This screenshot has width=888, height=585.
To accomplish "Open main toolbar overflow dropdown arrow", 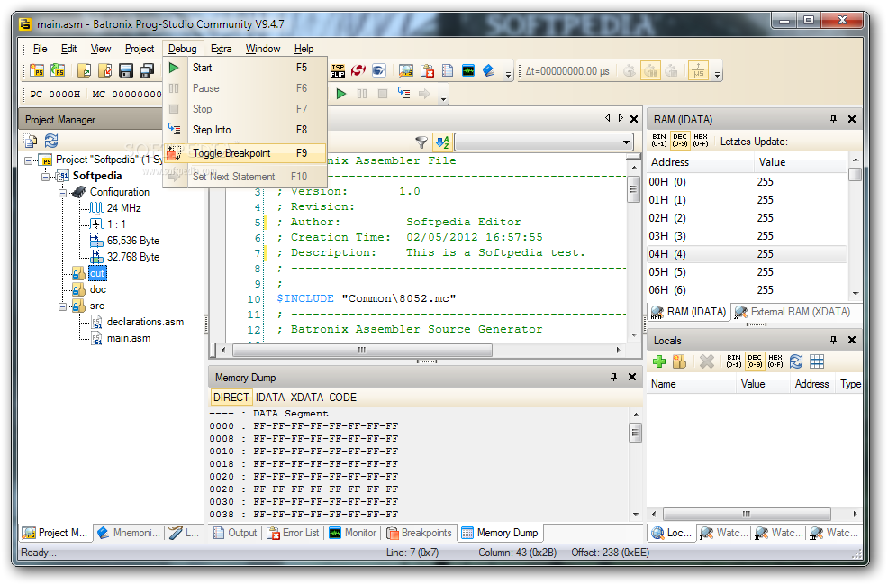I will coord(508,74).
